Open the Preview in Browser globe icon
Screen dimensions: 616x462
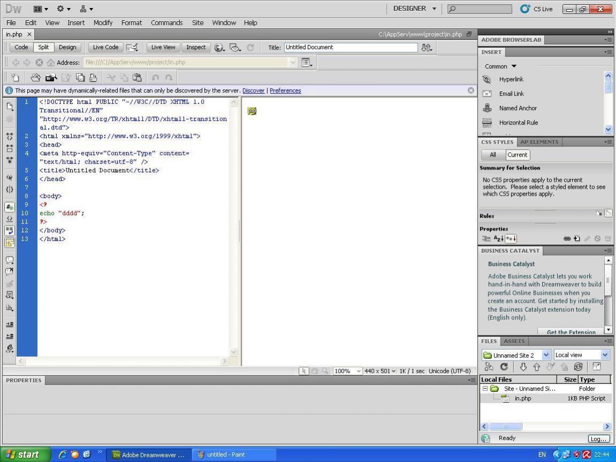(x=219, y=48)
